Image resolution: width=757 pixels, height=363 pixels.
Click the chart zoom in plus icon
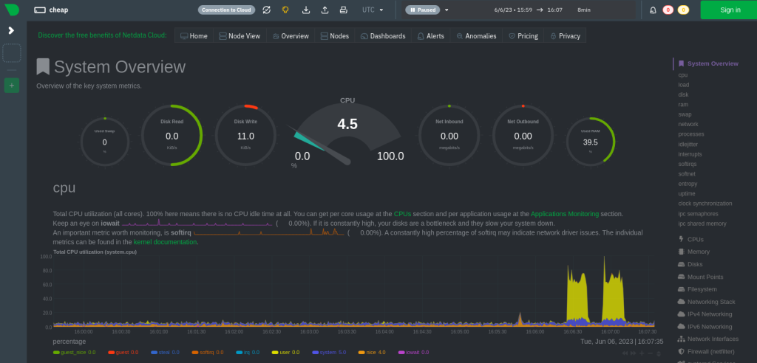(641, 353)
